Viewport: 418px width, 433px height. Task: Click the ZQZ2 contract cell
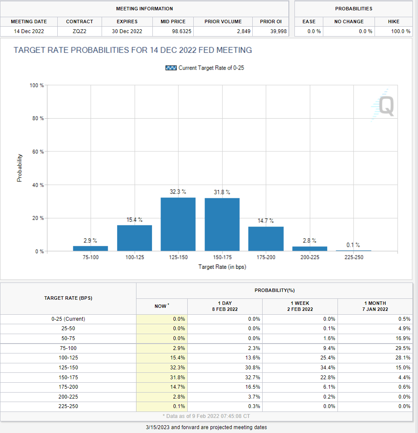[80, 31]
